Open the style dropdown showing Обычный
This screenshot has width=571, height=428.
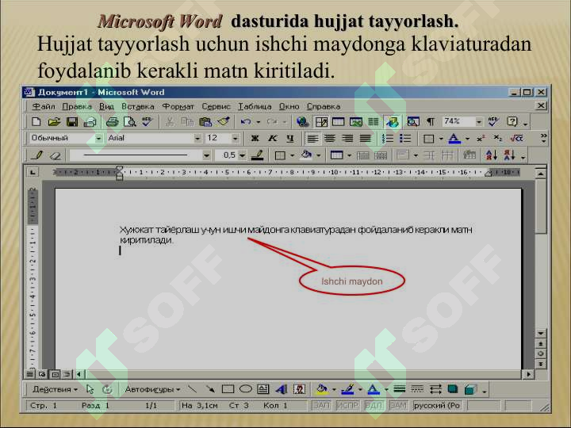[x=98, y=138]
